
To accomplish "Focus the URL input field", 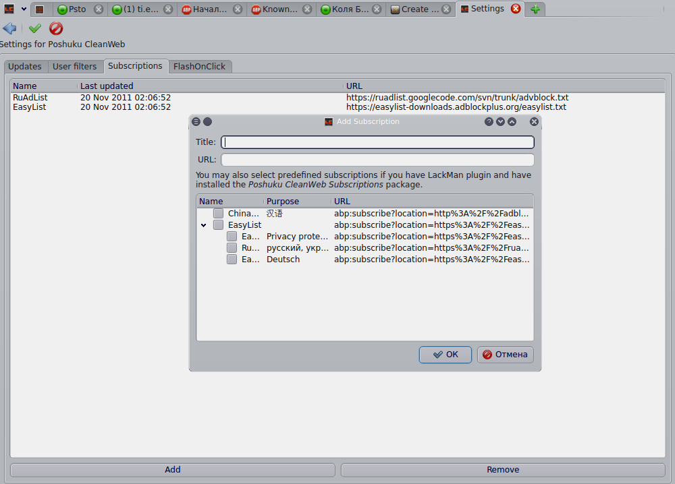I will click(377, 160).
